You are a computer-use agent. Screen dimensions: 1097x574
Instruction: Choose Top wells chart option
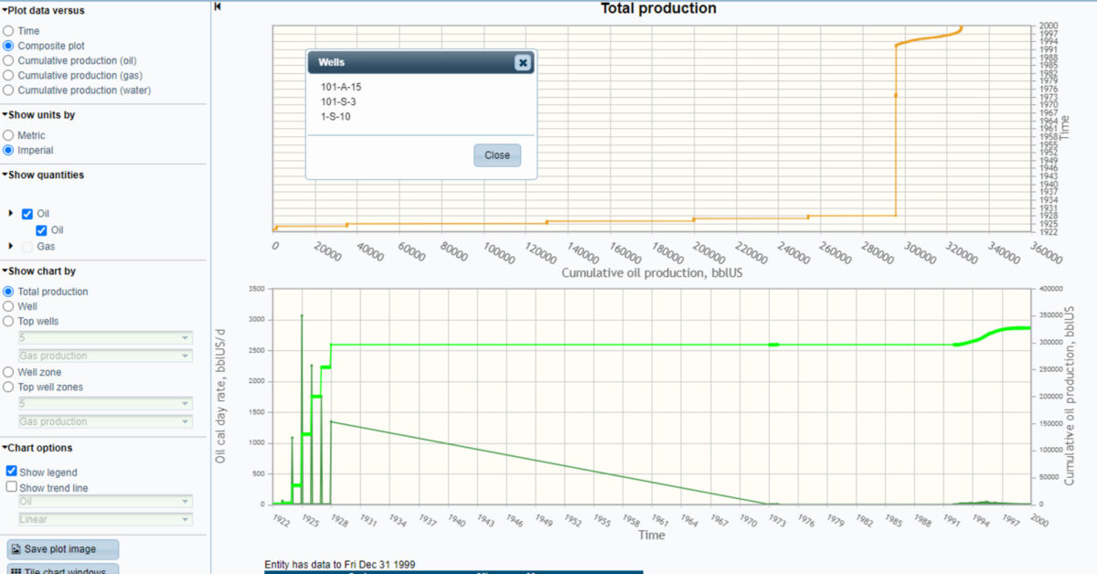(8, 322)
